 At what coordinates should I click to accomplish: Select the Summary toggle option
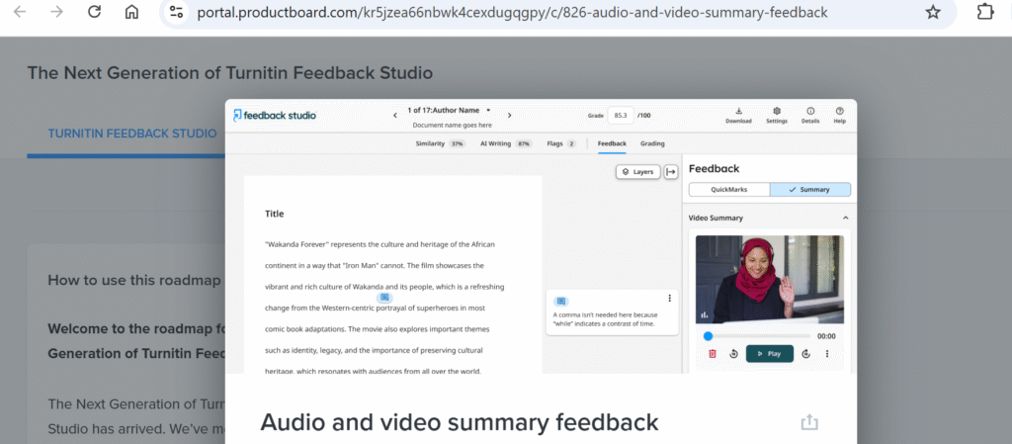810,190
